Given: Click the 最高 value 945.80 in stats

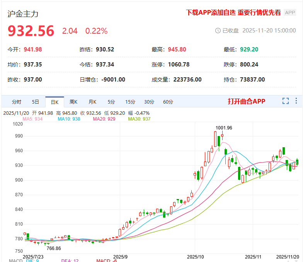Looking at the screenshot, I should click(x=177, y=49).
